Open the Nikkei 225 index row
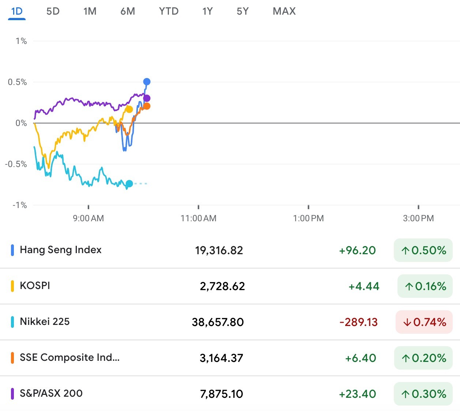Viewport: 460px width, 411px height. pos(230,322)
